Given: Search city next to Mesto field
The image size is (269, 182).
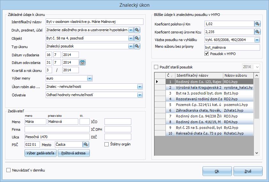Looking at the screenshot, I should pyautogui.click(x=86, y=144).
